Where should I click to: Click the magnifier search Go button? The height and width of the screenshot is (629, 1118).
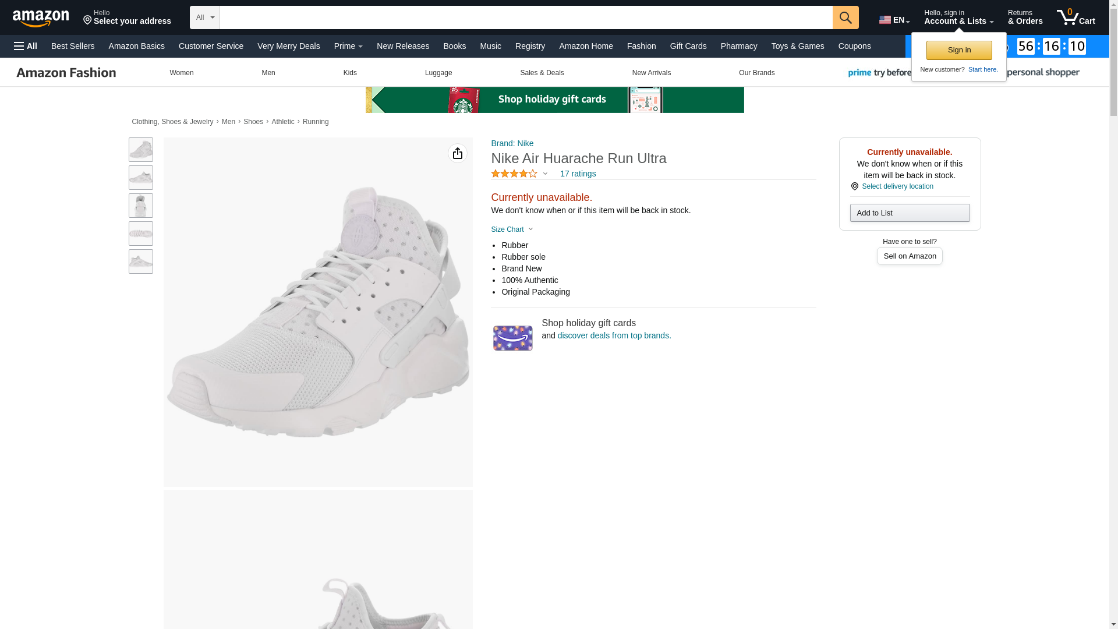click(845, 17)
